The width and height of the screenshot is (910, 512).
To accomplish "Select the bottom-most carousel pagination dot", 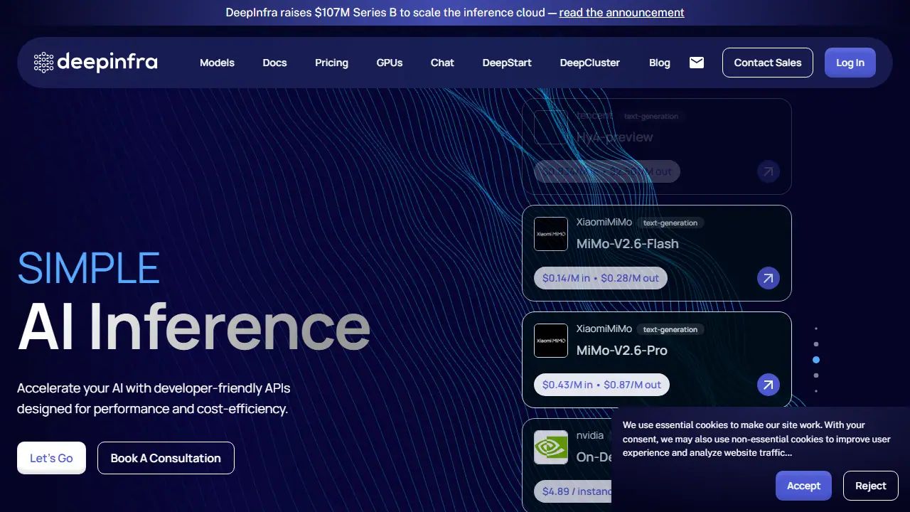I will point(816,391).
